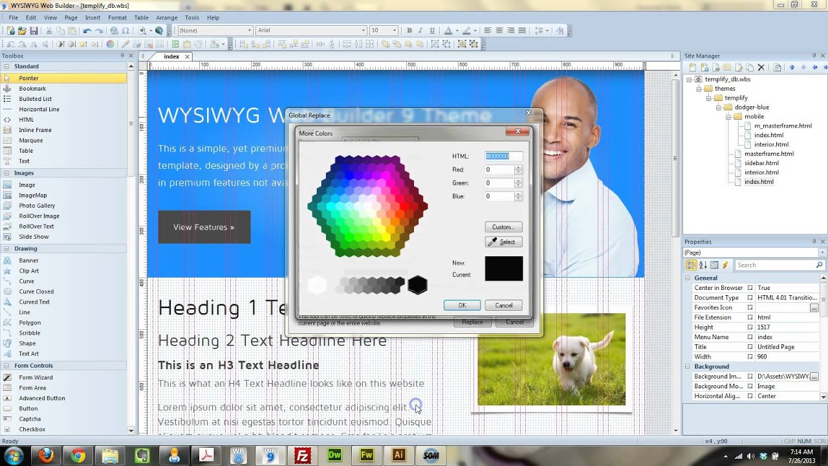The height and width of the screenshot is (466, 828).
Task: Toggle alphabetical A-Z sort in Properties
Action: point(703,265)
